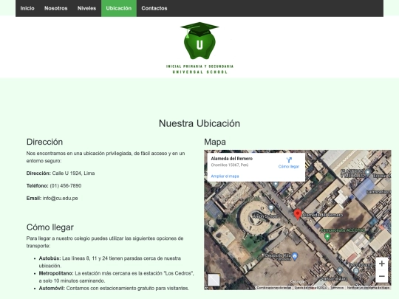Click Notificar un problema de Maps link
Screen dimensions: 399x299
(368, 288)
